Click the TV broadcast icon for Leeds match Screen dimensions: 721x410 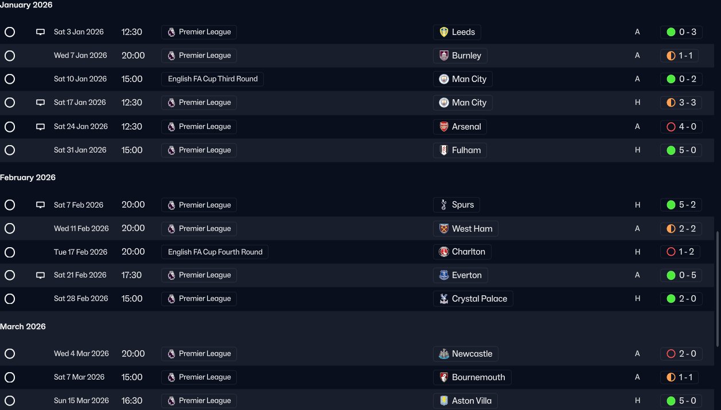click(x=40, y=32)
